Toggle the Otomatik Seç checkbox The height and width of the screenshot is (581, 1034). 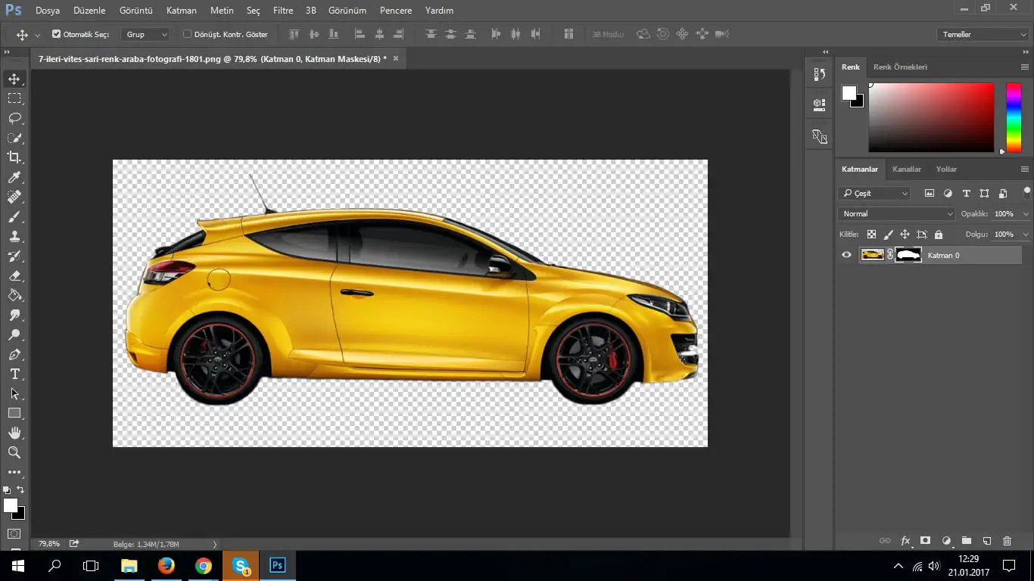click(56, 34)
